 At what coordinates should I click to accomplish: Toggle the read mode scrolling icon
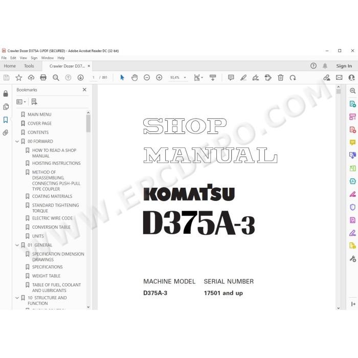tap(213, 78)
